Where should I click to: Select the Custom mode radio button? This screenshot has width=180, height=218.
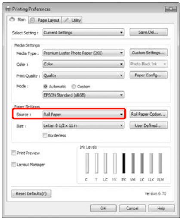pos(74,87)
